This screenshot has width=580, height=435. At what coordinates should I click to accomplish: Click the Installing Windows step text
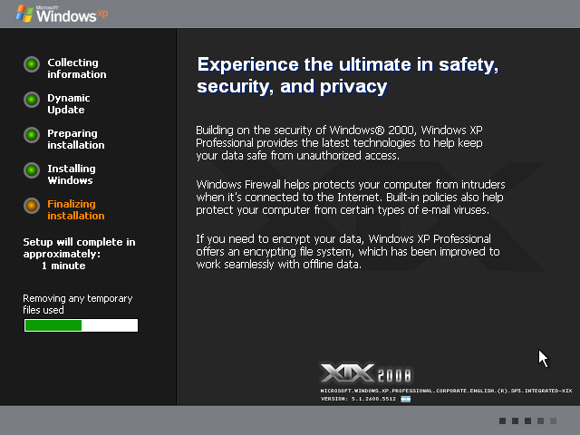[x=71, y=174]
